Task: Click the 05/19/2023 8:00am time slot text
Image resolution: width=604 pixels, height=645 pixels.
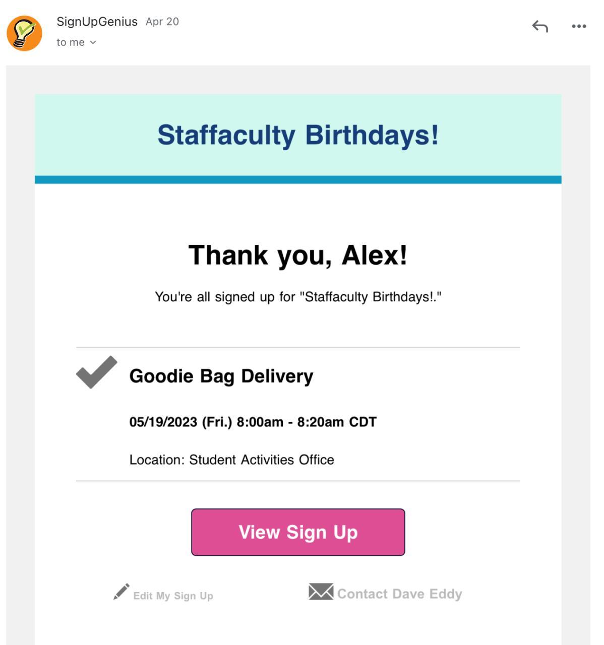Action: click(x=253, y=422)
